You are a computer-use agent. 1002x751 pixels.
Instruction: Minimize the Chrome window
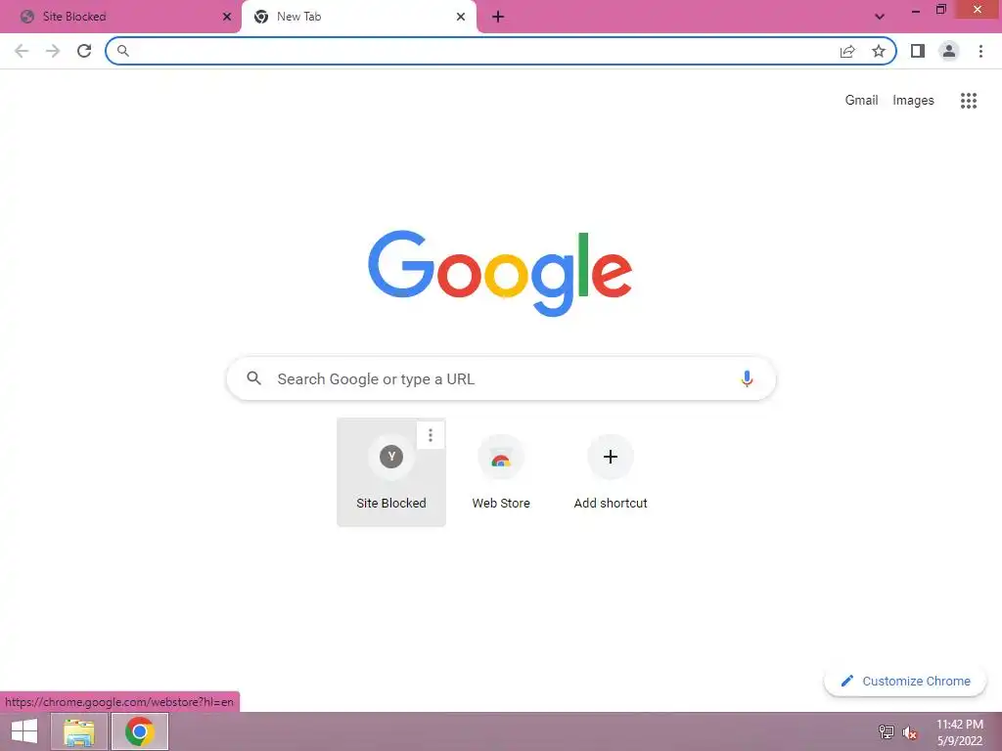pyautogui.click(x=916, y=10)
